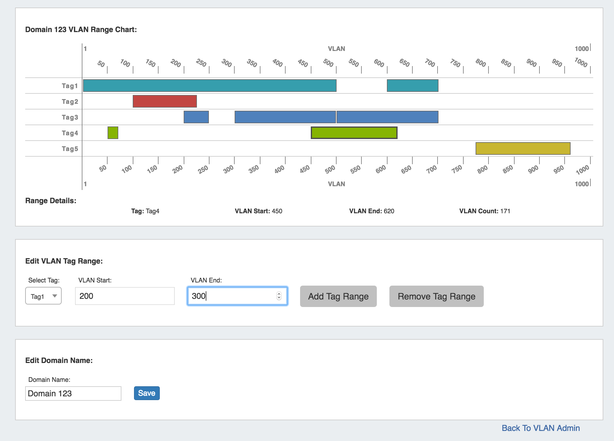This screenshot has width=614, height=441.
Task: Click the blue Tag3 bar from 300 to 500
Action: coord(285,117)
